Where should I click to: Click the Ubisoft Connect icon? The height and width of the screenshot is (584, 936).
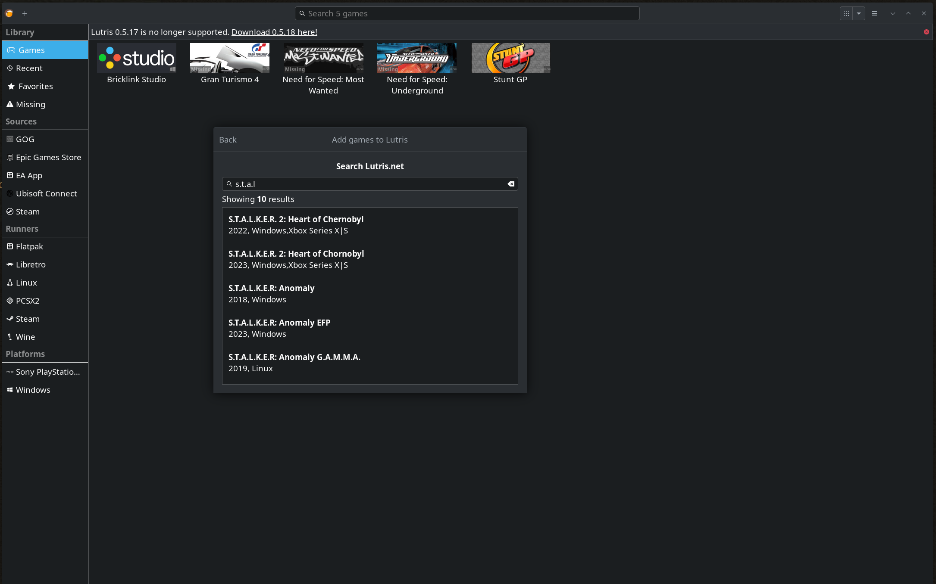pos(10,193)
